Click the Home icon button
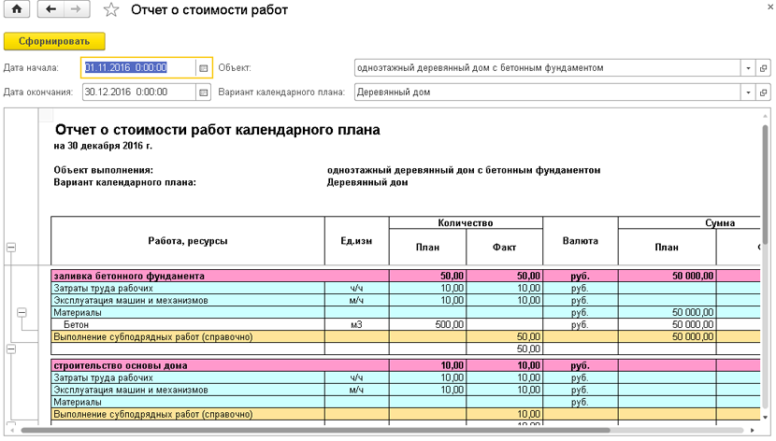This screenshot has height=441, width=776. (x=18, y=9)
